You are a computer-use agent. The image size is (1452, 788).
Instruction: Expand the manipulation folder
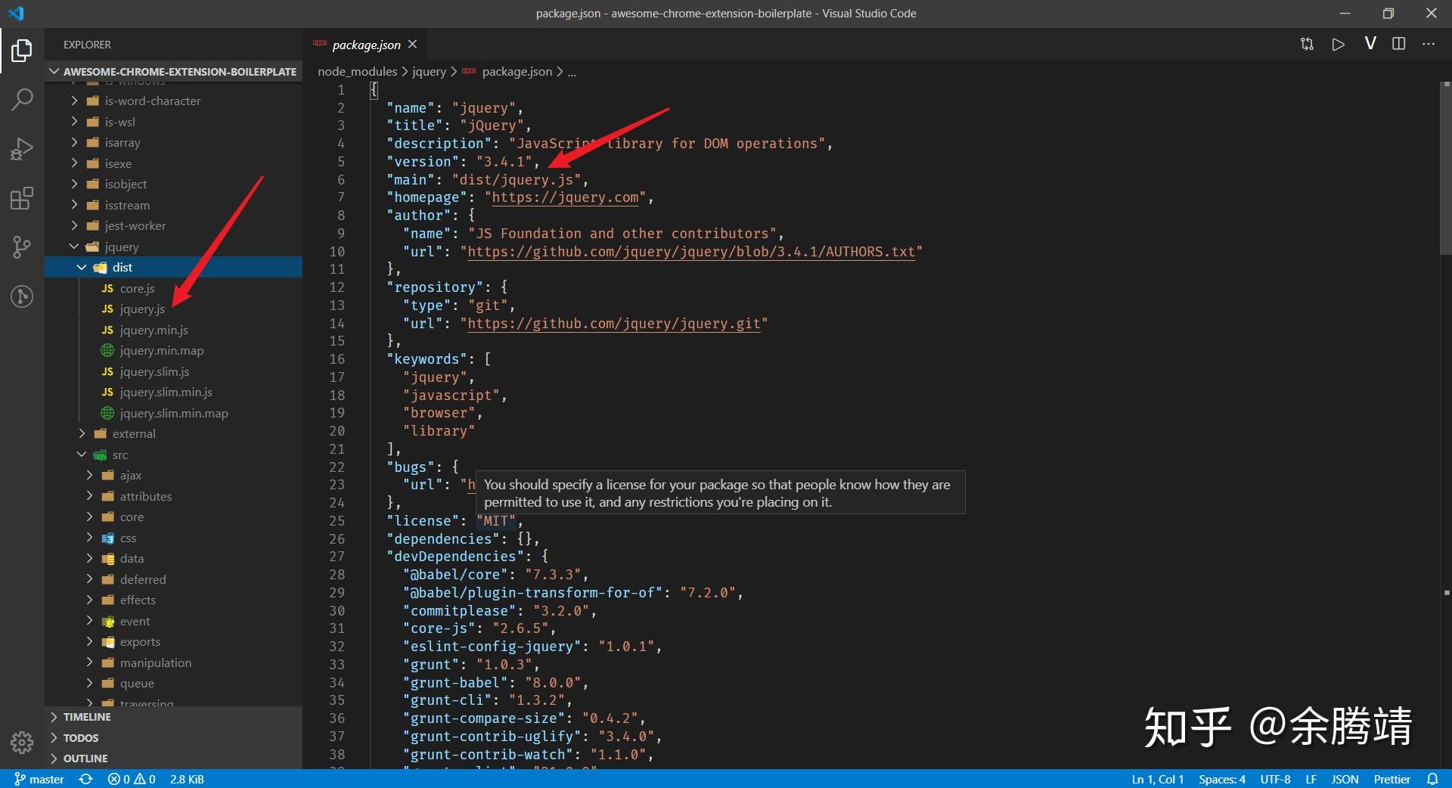173,662
